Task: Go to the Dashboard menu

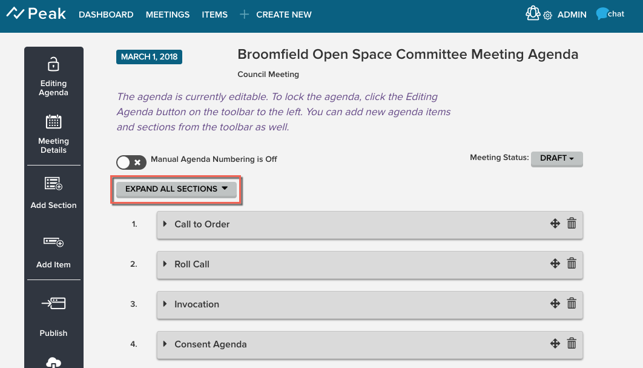Action: (x=106, y=15)
